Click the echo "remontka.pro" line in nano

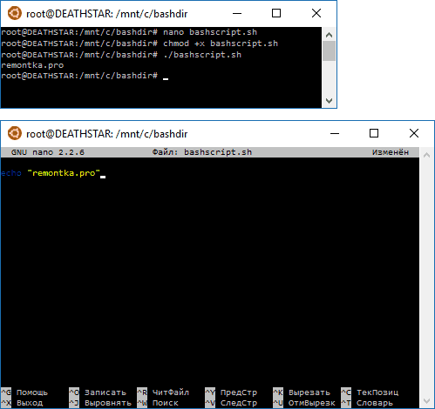[51, 173]
